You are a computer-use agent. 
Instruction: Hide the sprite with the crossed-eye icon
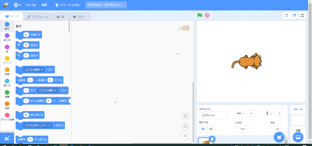coord(211,129)
